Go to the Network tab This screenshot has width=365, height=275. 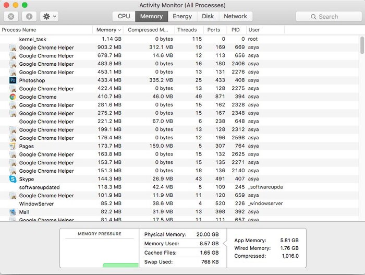point(235,16)
